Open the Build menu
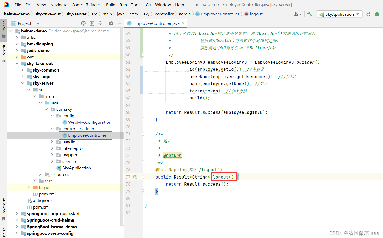The image size is (383, 238). click(111, 5)
